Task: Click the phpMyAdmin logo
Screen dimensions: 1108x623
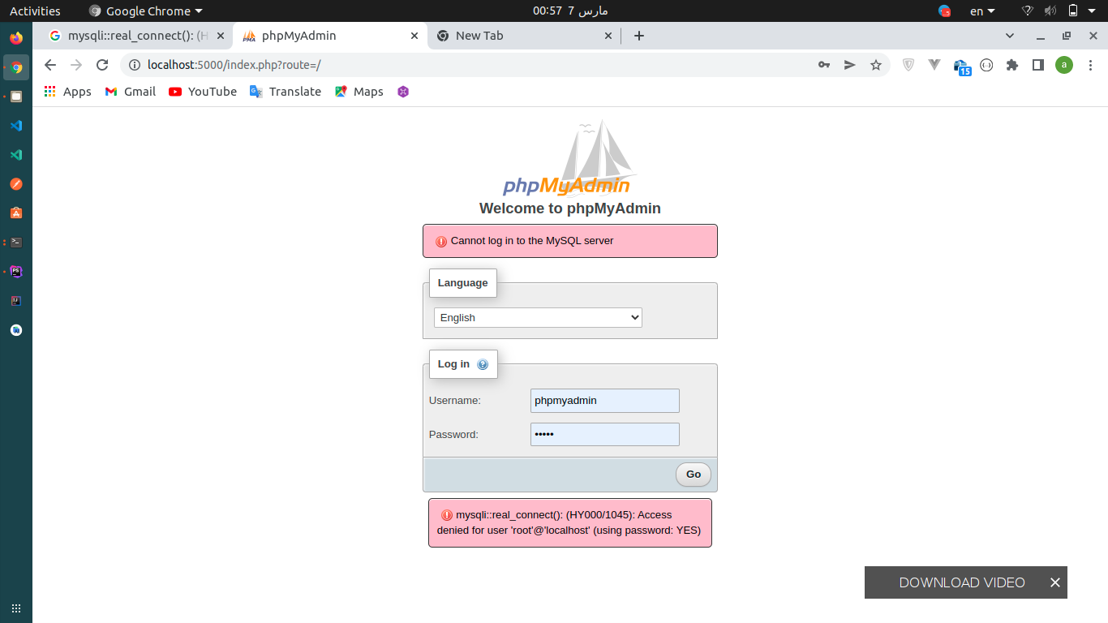Action: point(570,159)
